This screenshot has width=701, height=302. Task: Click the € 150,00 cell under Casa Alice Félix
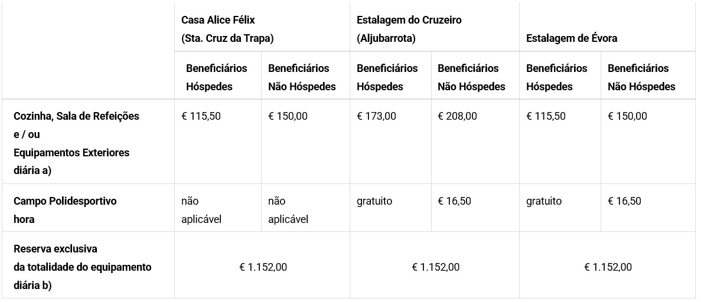(x=288, y=117)
